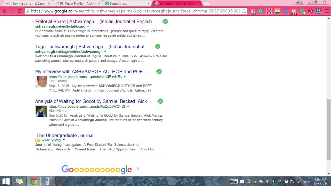Screen dimensions: 331x186
Task: Open the 12.5 speedometer extension
Action: point(294,11)
